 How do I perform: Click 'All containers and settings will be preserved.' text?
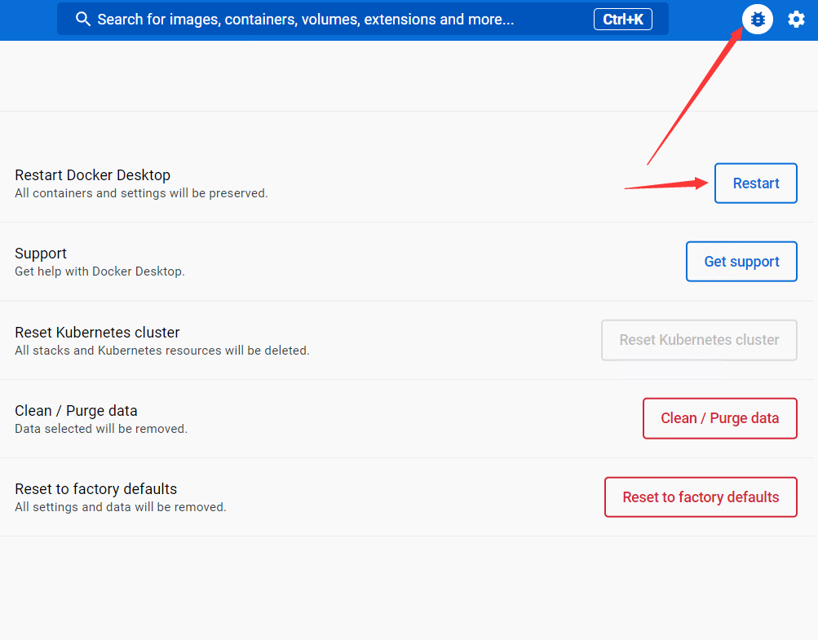coord(141,193)
